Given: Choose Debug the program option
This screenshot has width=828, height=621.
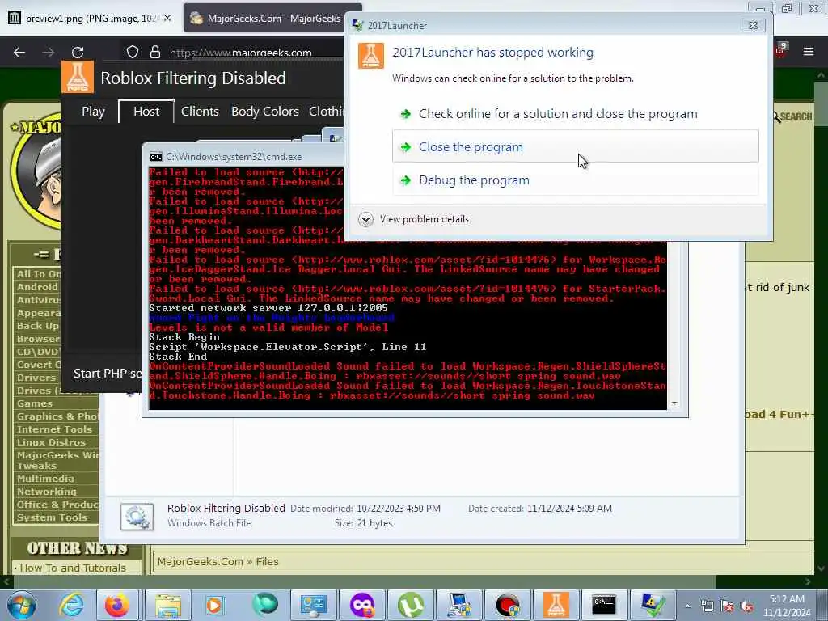Looking at the screenshot, I should (576, 180).
